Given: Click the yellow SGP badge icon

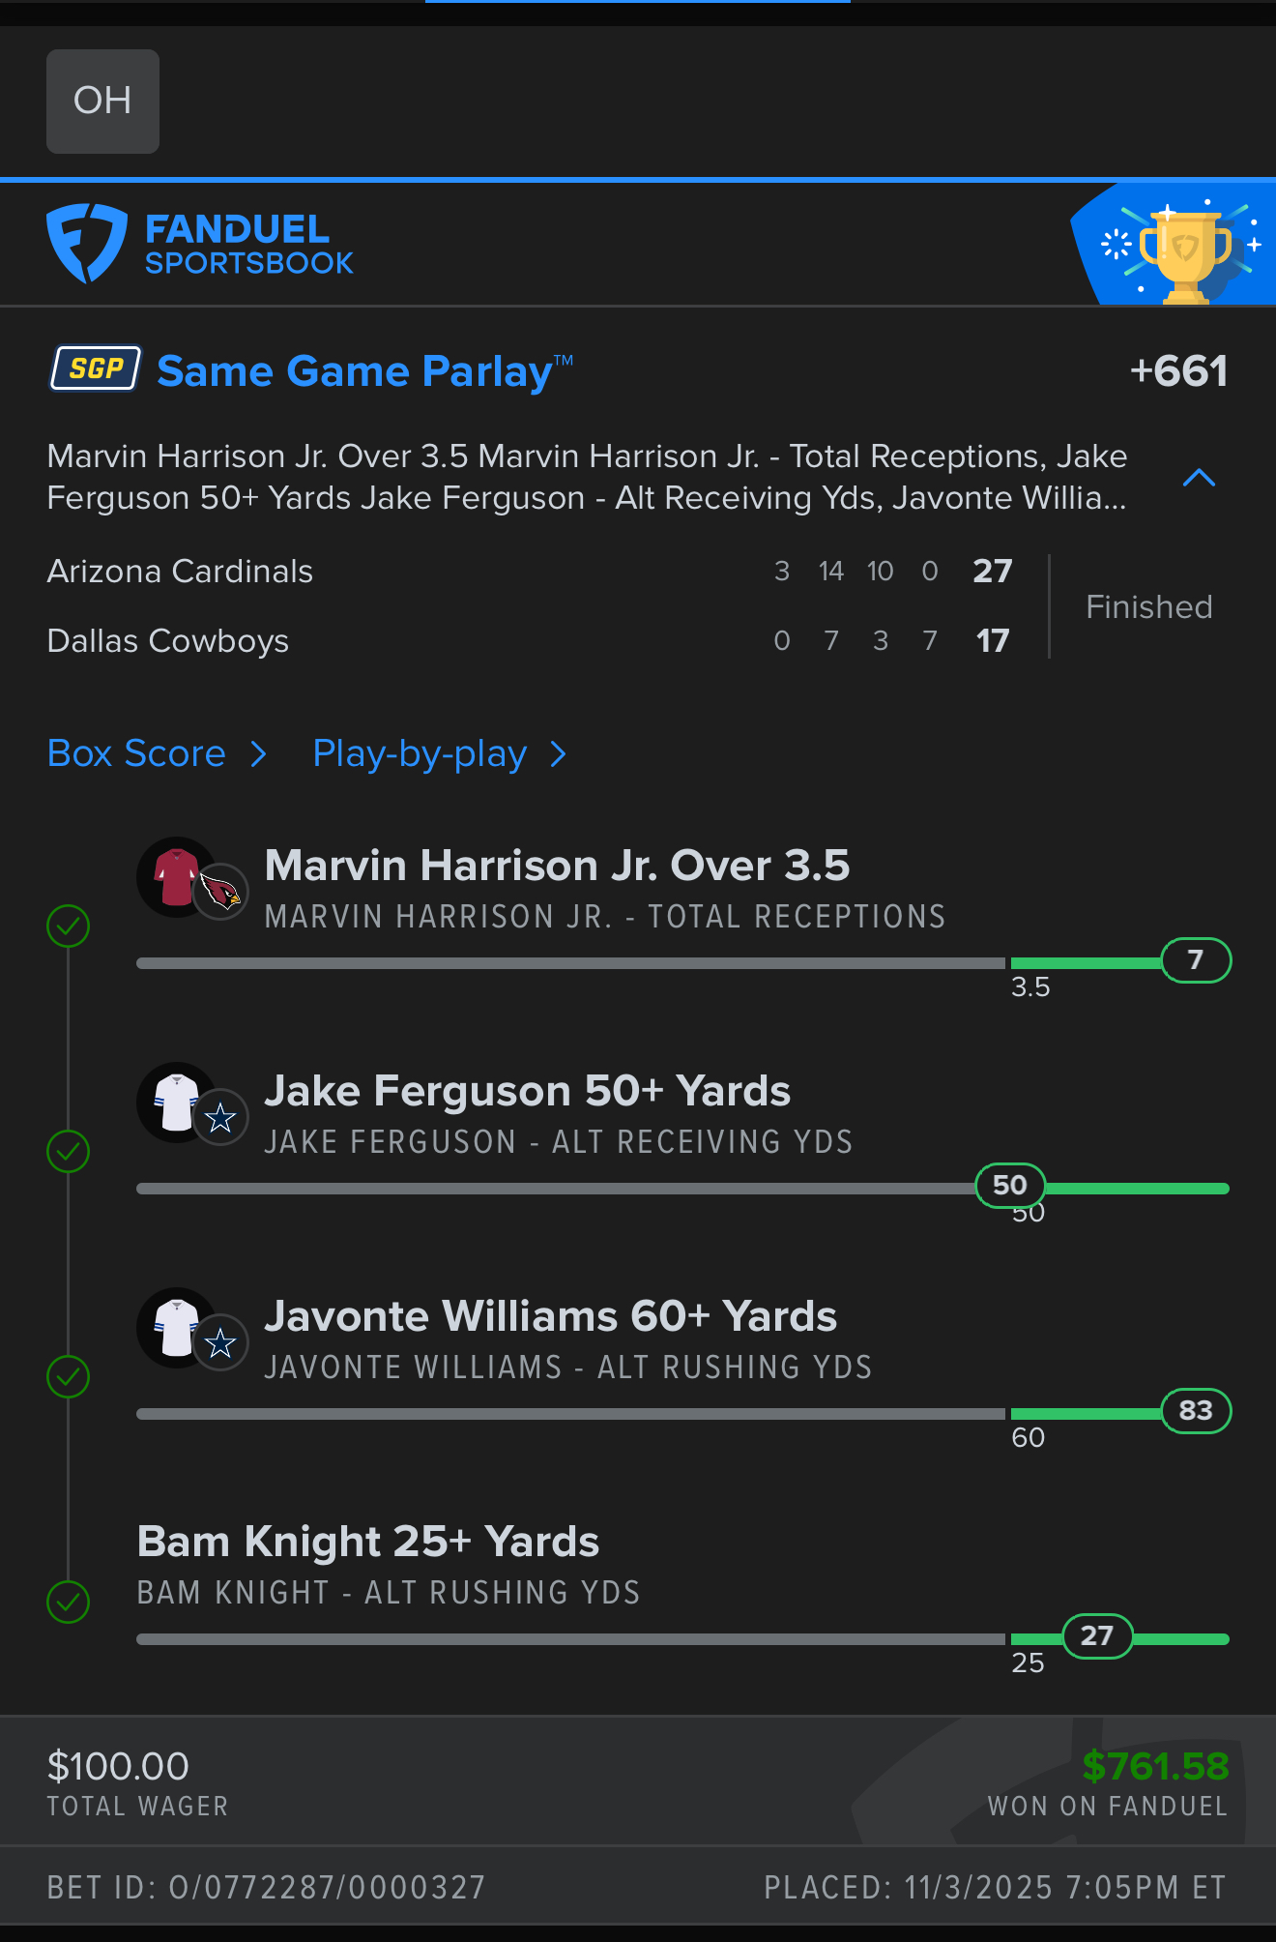Looking at the screenshot, I should click(x=96, y=368).
